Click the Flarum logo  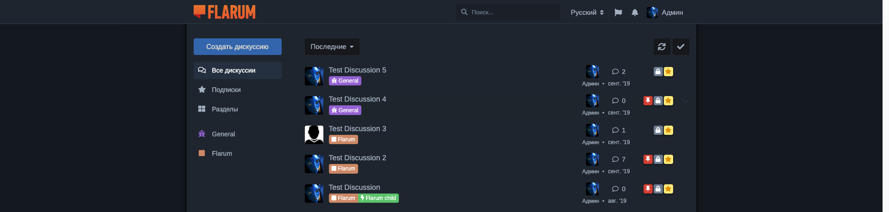[x=225, y=12]
